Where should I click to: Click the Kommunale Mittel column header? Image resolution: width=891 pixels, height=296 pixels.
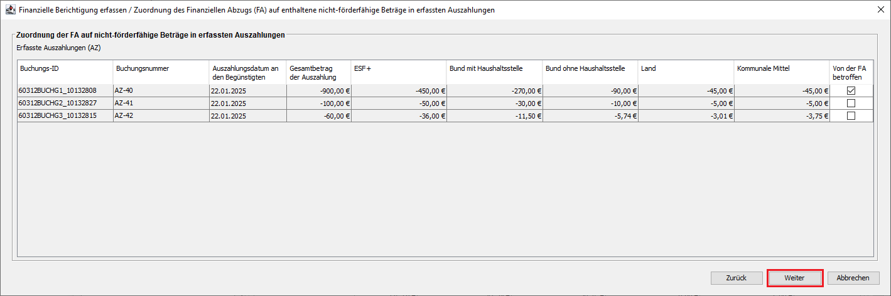point(782,72)
